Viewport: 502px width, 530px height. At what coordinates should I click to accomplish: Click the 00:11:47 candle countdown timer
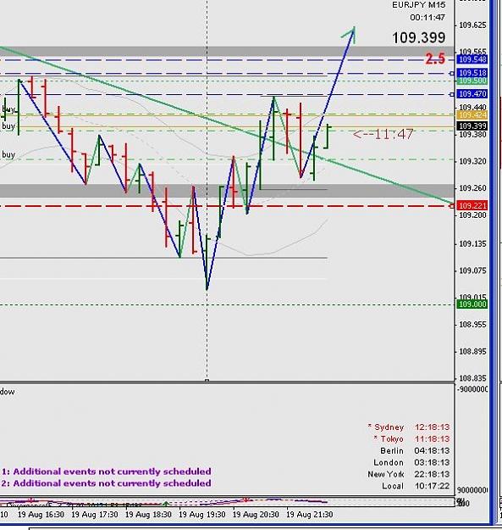(428, 17)
